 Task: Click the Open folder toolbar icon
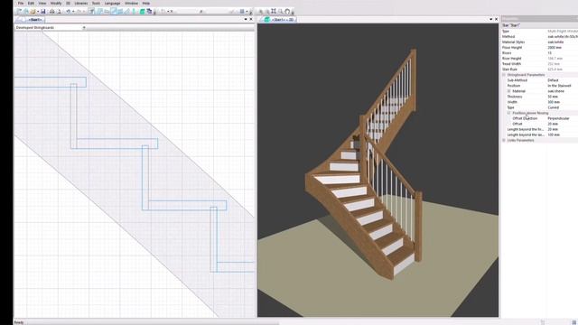(x=33, y=12)
